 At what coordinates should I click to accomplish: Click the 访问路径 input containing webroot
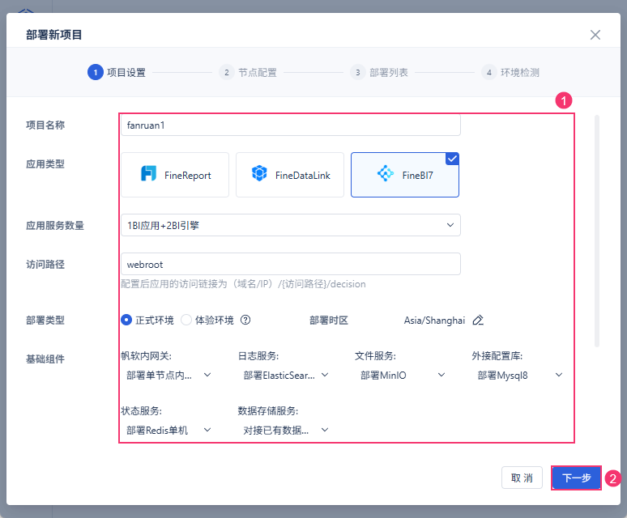[x=291, y=264]
